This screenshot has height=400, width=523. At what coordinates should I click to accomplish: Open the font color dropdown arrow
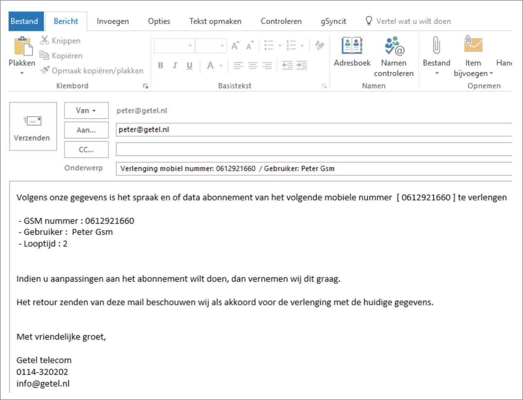coord(221,66)
